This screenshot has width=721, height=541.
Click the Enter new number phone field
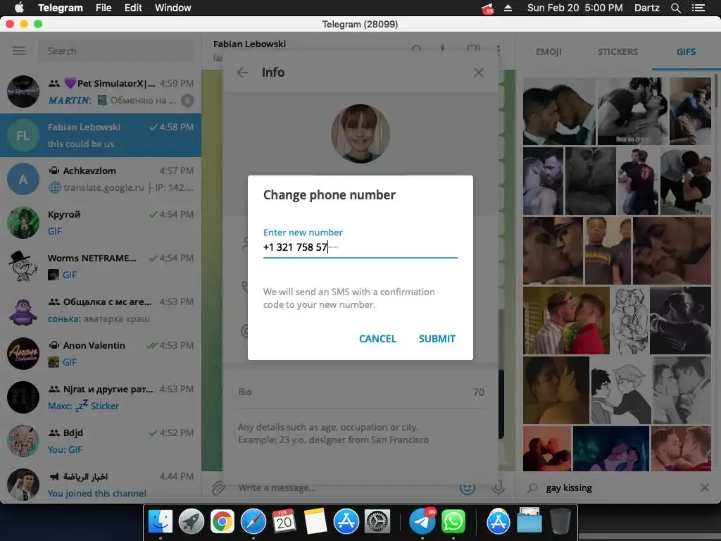[360, 247]
